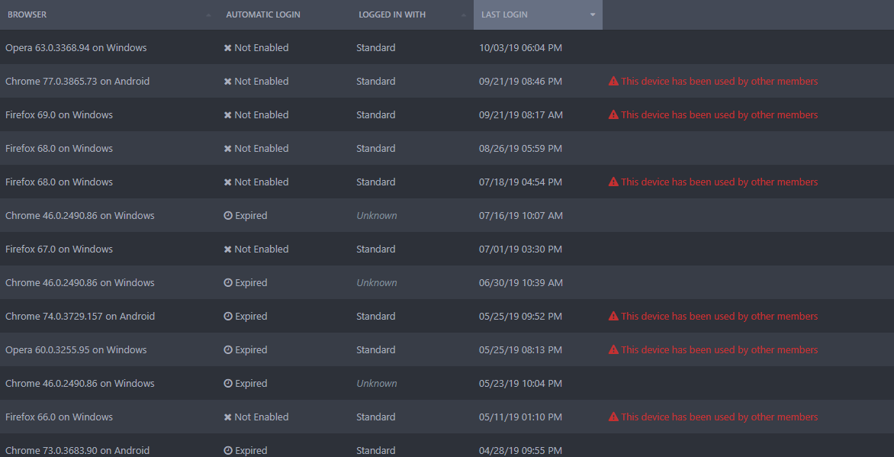894x457 pixels.
Task: Click the clock icon on 05/23/19 Chrome 46 row
Action: (x=228, y=384)
